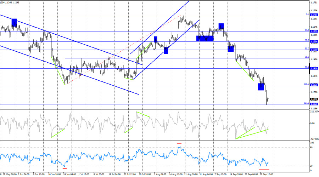Select the 7 Sep 12:00 time axis label

220,175
